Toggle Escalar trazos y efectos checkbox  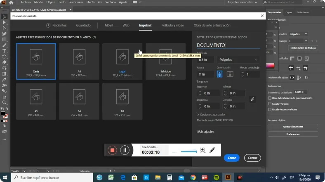270,110
